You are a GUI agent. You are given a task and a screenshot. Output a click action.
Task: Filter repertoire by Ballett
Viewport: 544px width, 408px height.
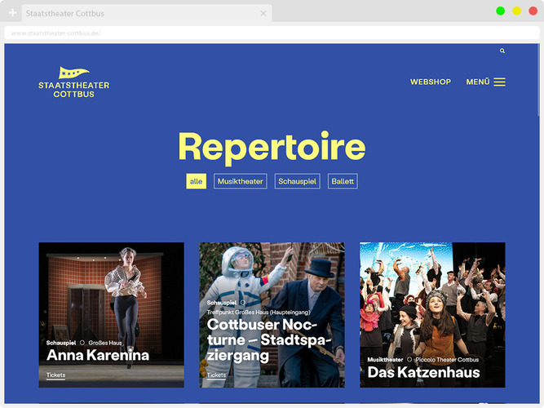[x=343, y=181]
